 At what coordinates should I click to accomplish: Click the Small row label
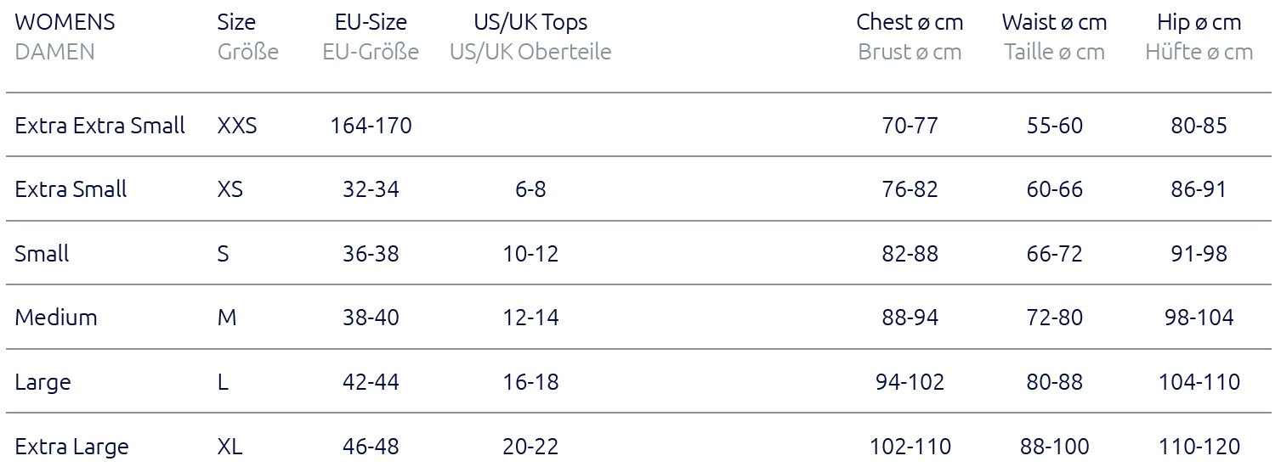click(42, 253)
